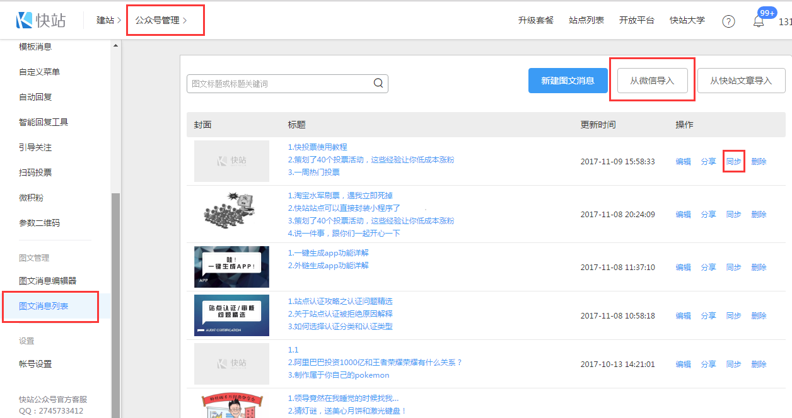Open 自定义菜单 in the sidebar
The height and width of the screenshot is (418, 792).
click(39, 72)
